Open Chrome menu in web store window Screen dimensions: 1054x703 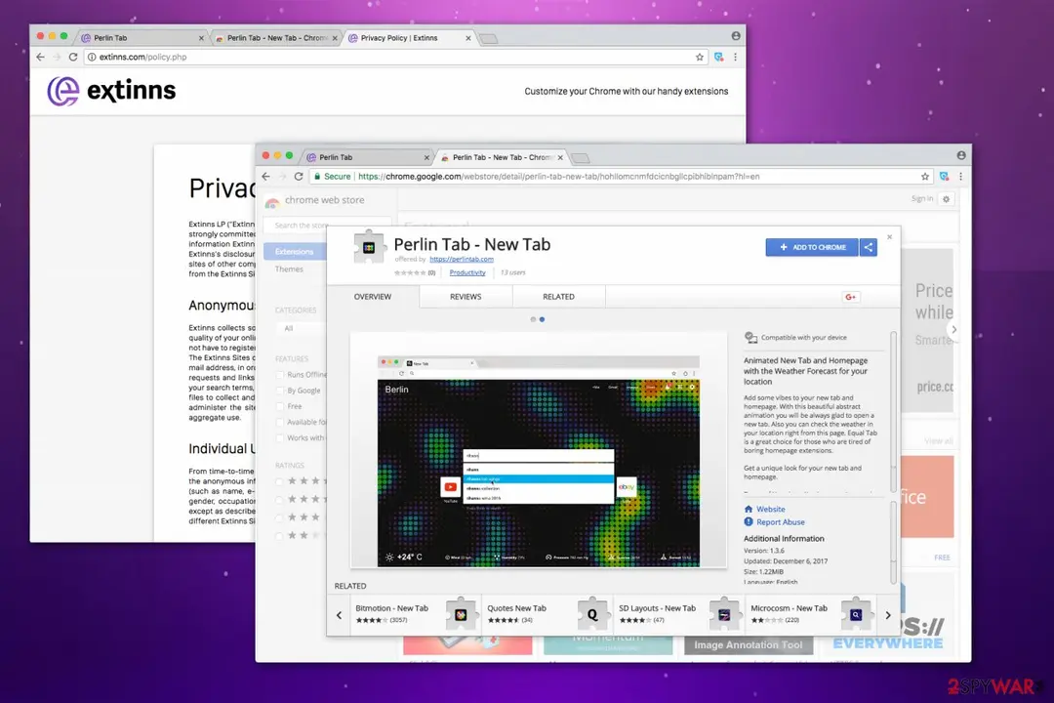click(960, 177)
